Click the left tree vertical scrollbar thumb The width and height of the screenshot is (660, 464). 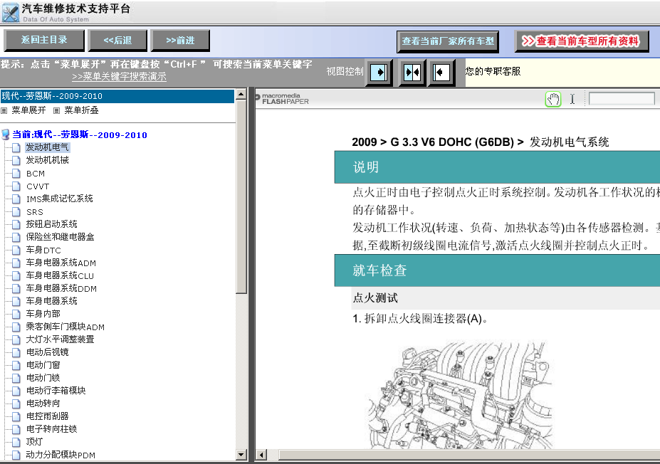click(241, 196)
